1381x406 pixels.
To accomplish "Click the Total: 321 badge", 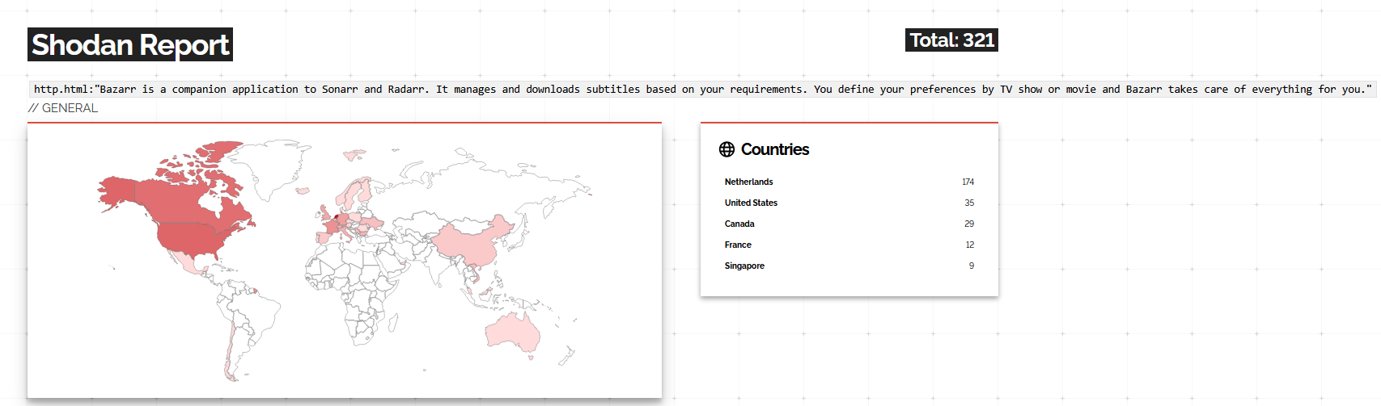I will click(951, 40).
